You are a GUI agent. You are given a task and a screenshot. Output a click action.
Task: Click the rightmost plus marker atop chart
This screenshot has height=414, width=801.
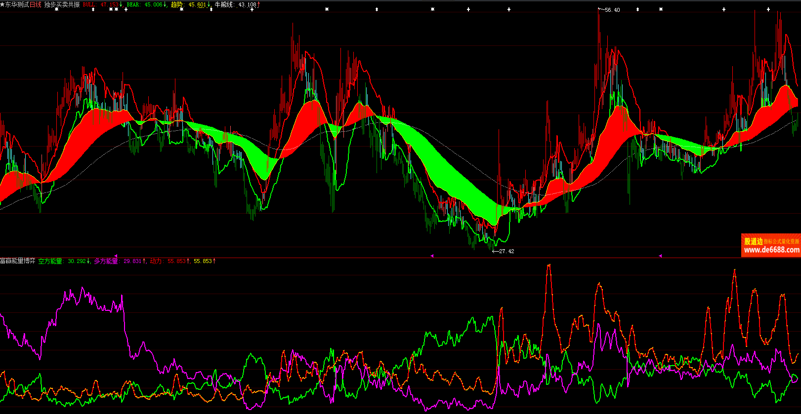tap(768, 9)
